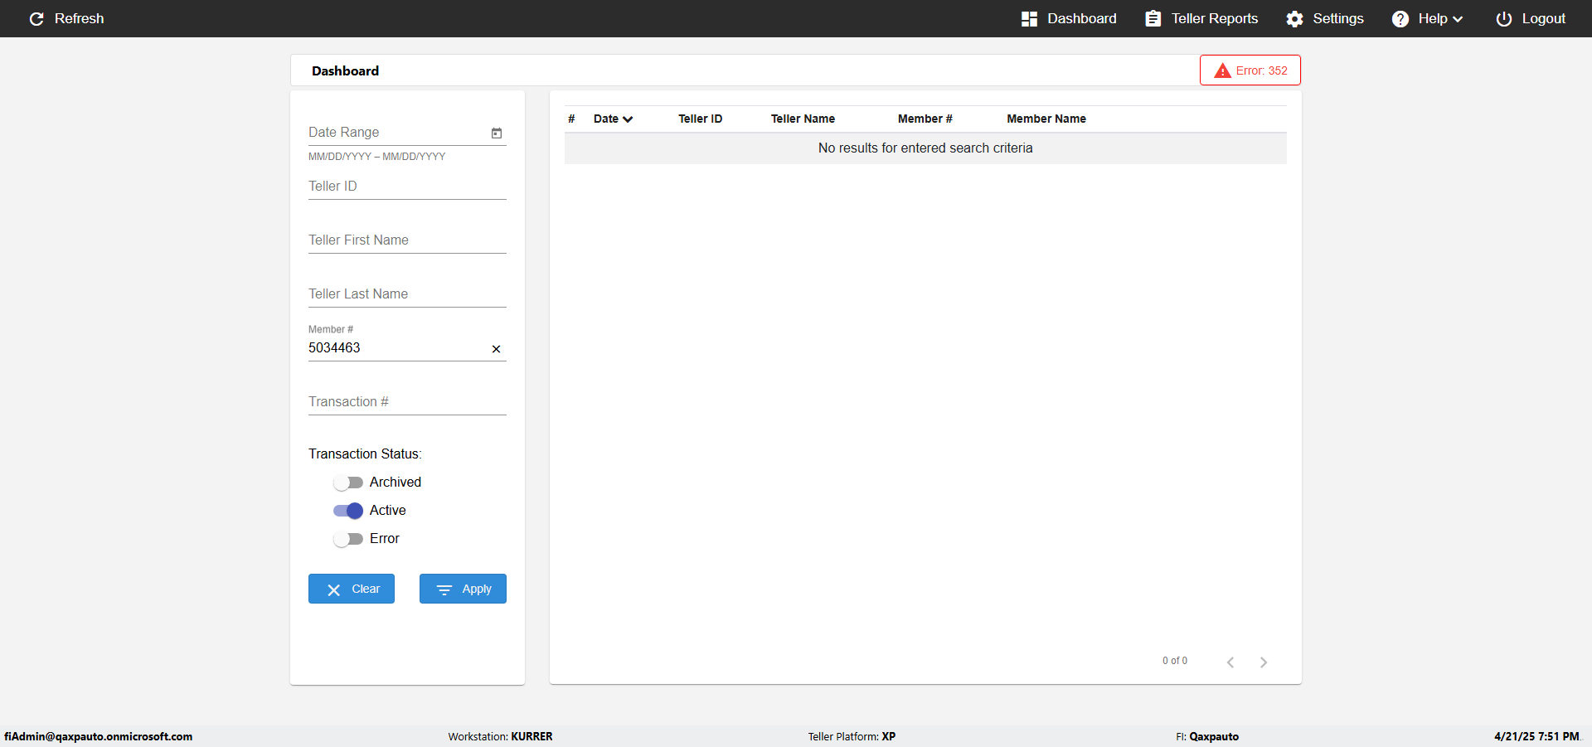Sort by the Date column arrow
Viewport: 1592px width, 747px height.
pyautogui.click(x=628, y=119)
